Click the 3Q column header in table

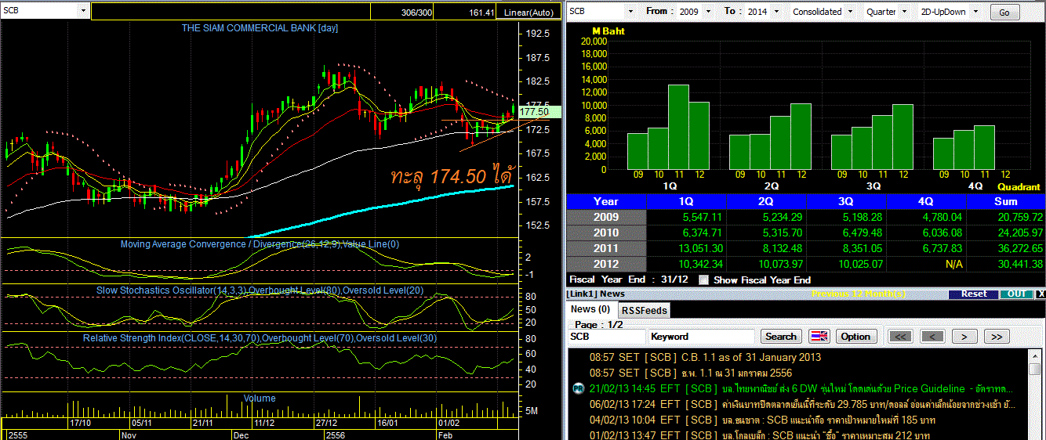click(x=846, y=201)
